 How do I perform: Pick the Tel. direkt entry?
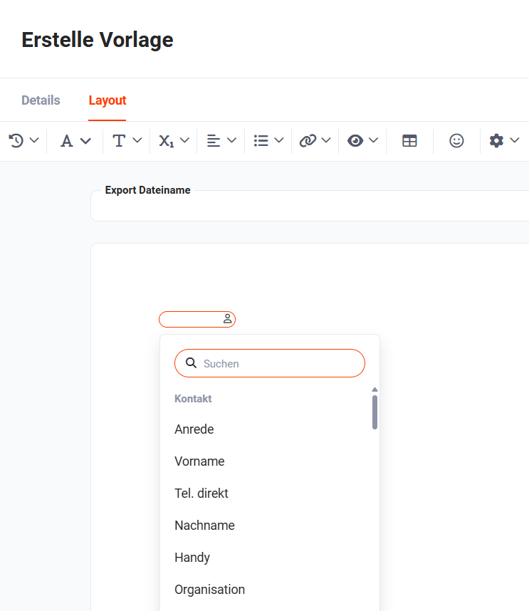(x=201, y=493)
